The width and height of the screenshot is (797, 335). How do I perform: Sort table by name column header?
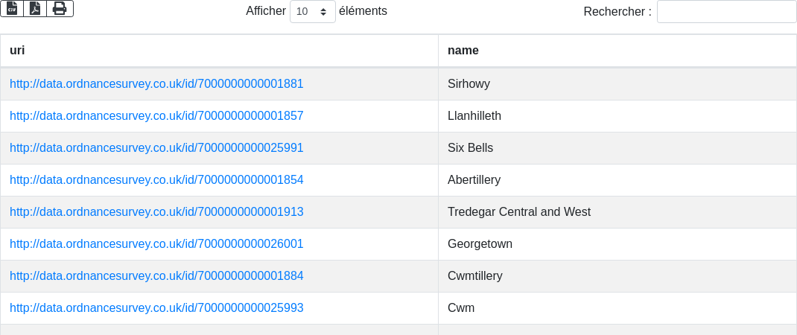tap(617, 51)
